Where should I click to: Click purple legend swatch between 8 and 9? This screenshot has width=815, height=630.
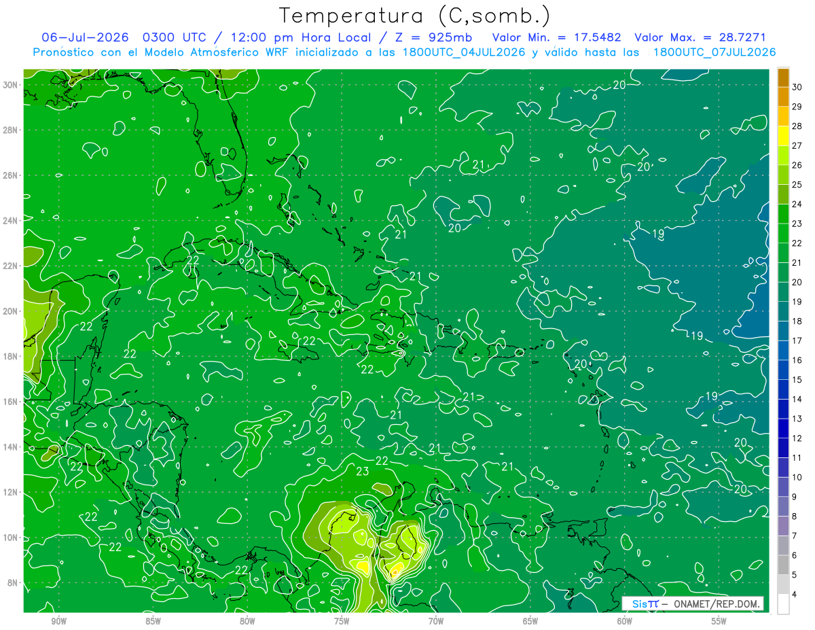point(783,507)
